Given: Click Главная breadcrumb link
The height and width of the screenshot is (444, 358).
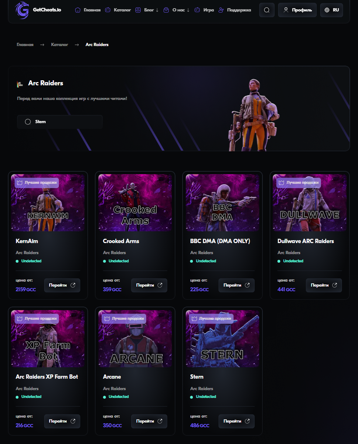Looking at the screenshot, I should 25,44.
